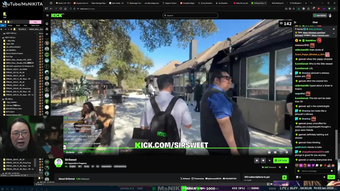Switch to Blackmagic Forum browser tab
The height and width of the screenshot is (191, 340).
click(135, 3)
